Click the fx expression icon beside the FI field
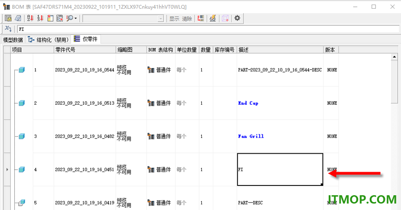401x210 pixels. [x=8, y=29]
